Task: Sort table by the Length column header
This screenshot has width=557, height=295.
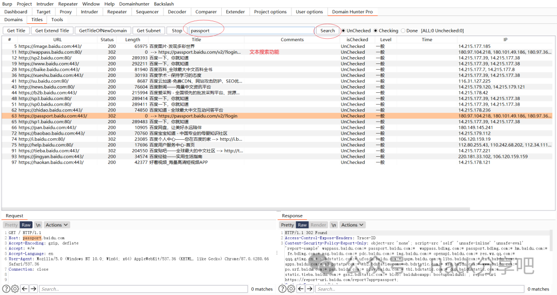Action: point(133,40)
